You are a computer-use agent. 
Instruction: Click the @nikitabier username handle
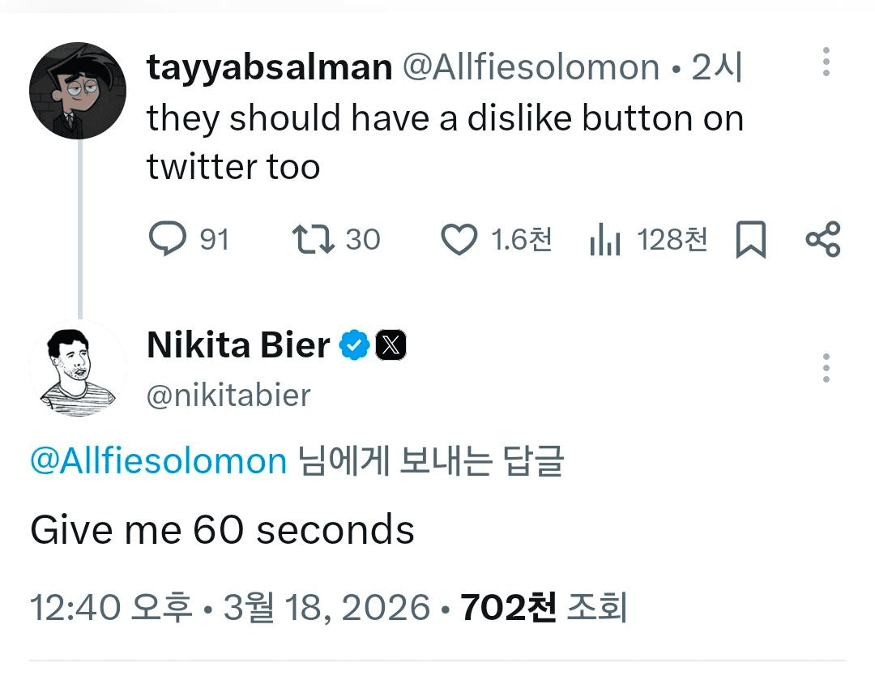[228, 395]
